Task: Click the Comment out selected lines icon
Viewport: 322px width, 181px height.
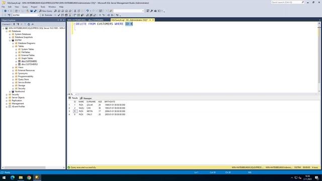Action: point(100,15)
